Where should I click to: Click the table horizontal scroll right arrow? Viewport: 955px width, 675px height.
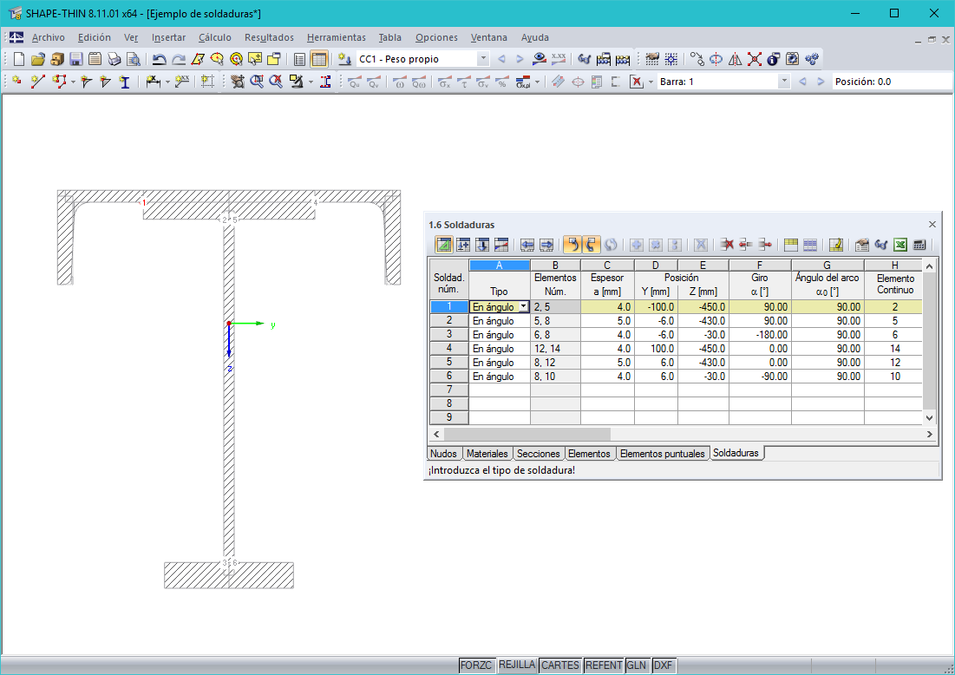(x=930, y=435)
